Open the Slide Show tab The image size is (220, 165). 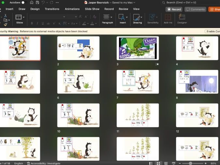click(x=92, y=9)
